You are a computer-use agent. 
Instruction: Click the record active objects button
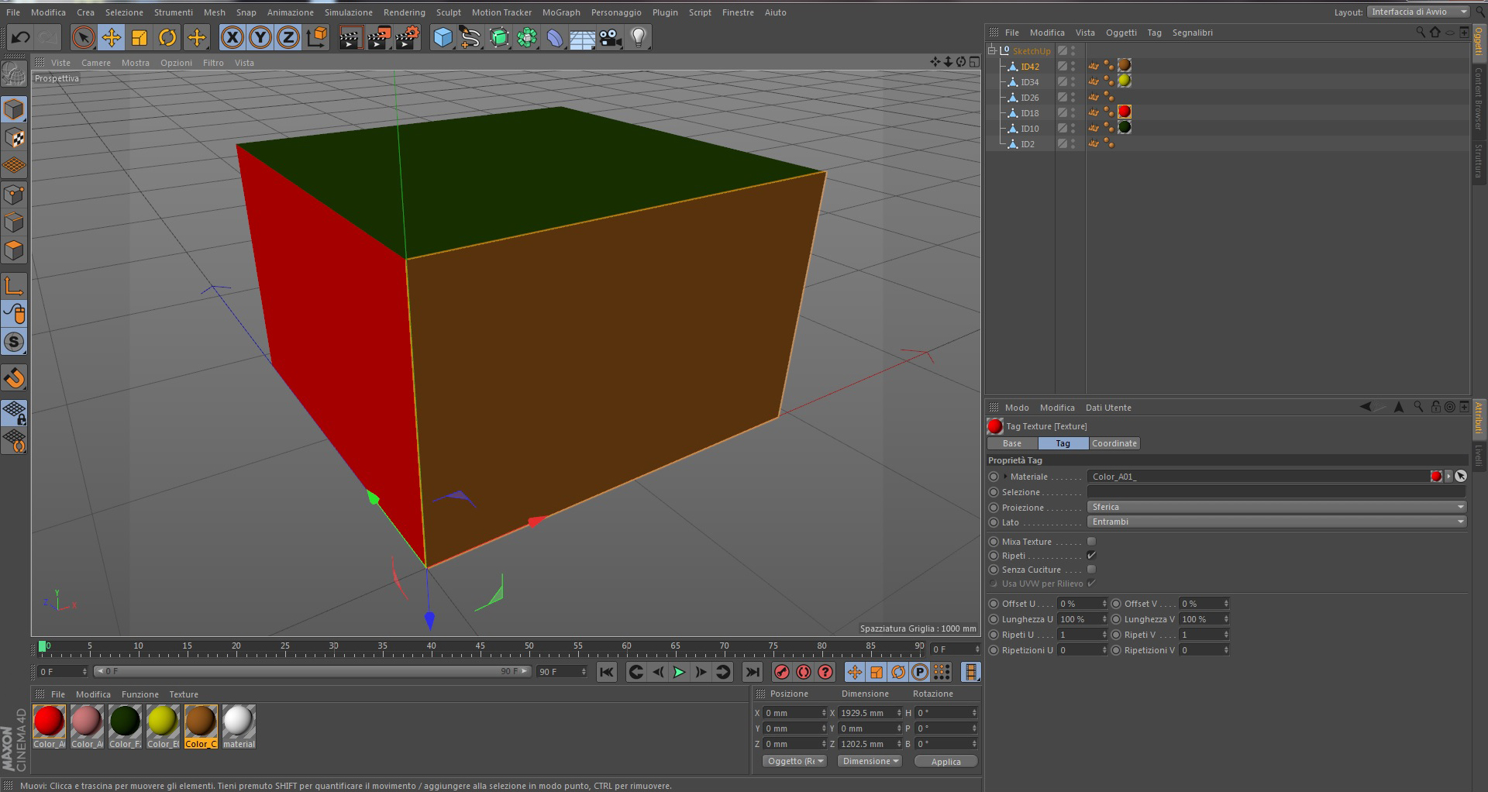(x=782, y=672)
